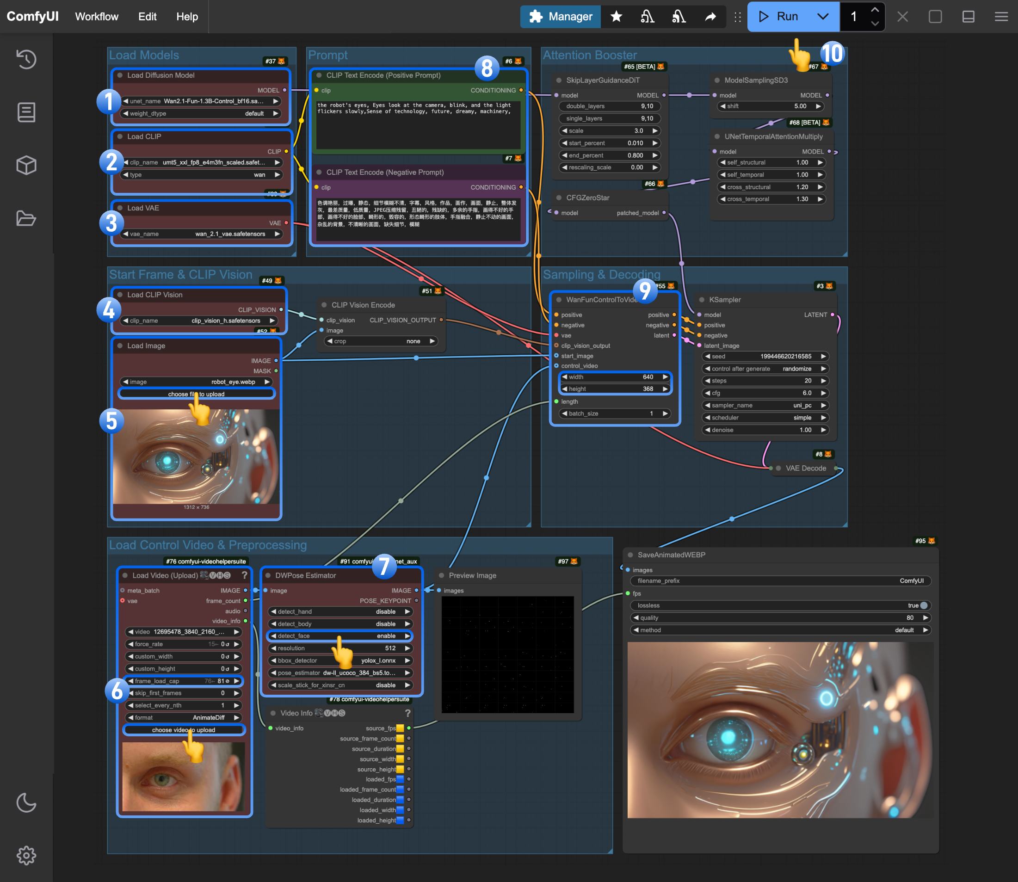Screen dimensions: 1018x882
Task: Open the Manager panel
Action: [560, 16]
